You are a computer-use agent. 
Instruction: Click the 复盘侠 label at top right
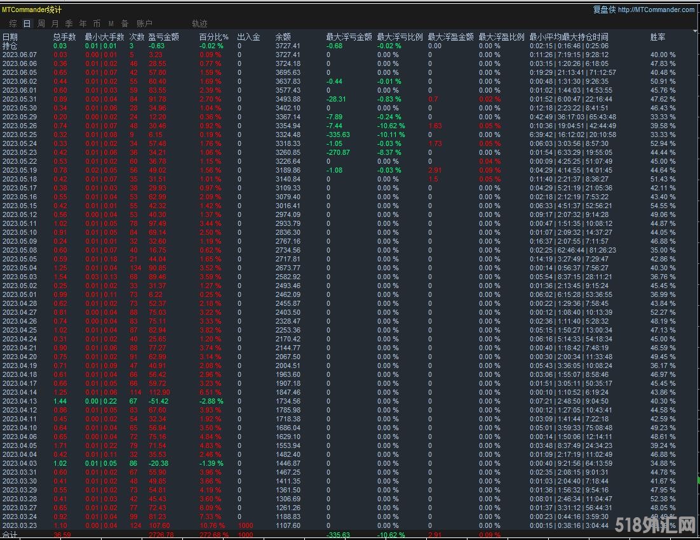point(604,10)
